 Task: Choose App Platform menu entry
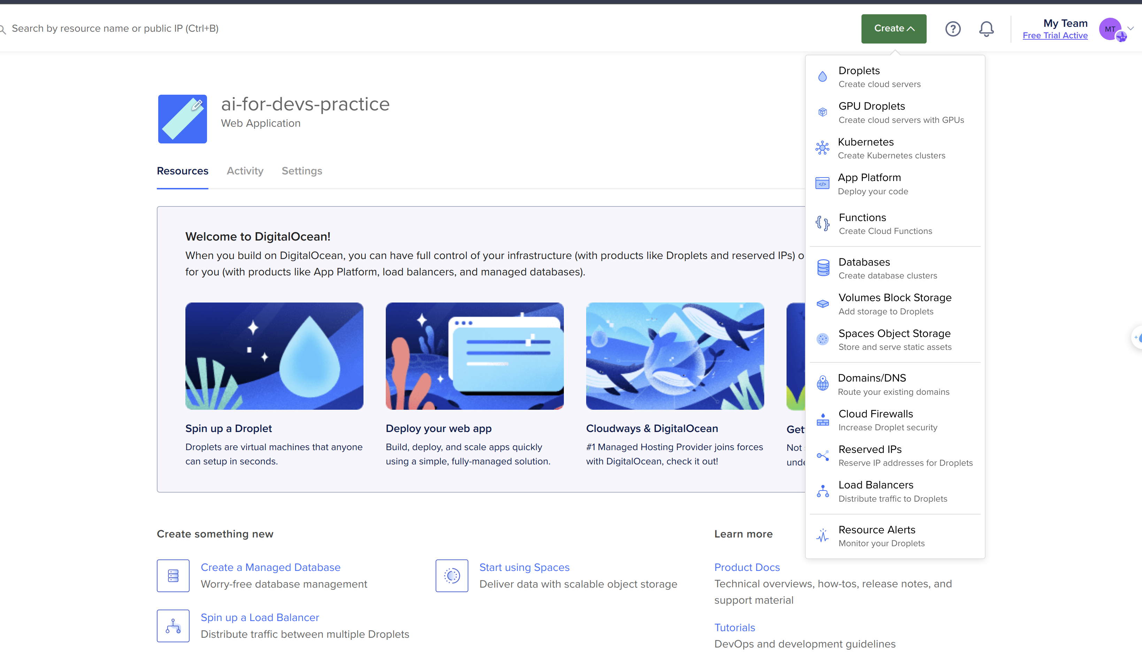[895, 183]
